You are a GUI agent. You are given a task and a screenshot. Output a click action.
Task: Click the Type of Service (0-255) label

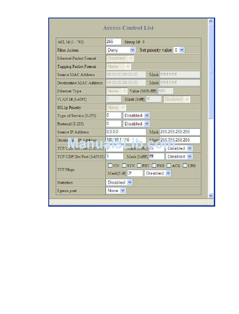[x=77, y=116]
